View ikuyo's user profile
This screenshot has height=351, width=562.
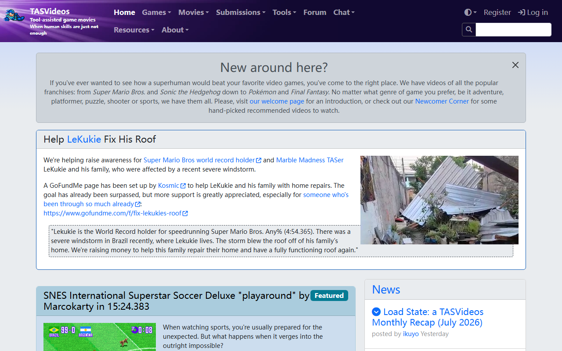411,334
